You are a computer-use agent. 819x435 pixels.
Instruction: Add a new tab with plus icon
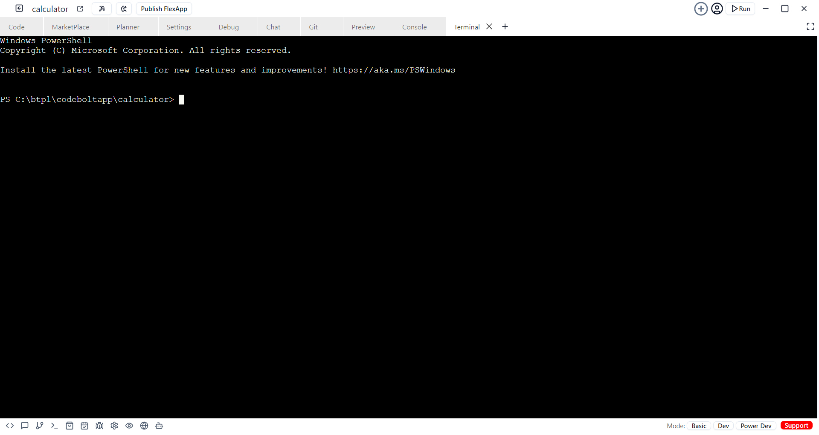(x=505, y=26)
